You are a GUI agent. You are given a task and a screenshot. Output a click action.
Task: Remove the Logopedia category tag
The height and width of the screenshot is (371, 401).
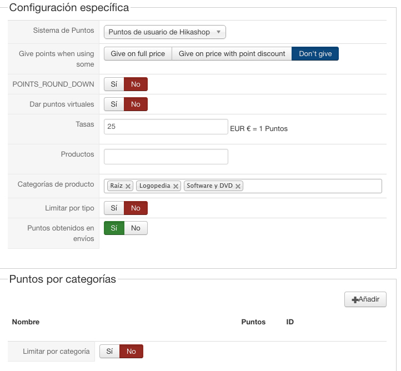tap(176, 186)
